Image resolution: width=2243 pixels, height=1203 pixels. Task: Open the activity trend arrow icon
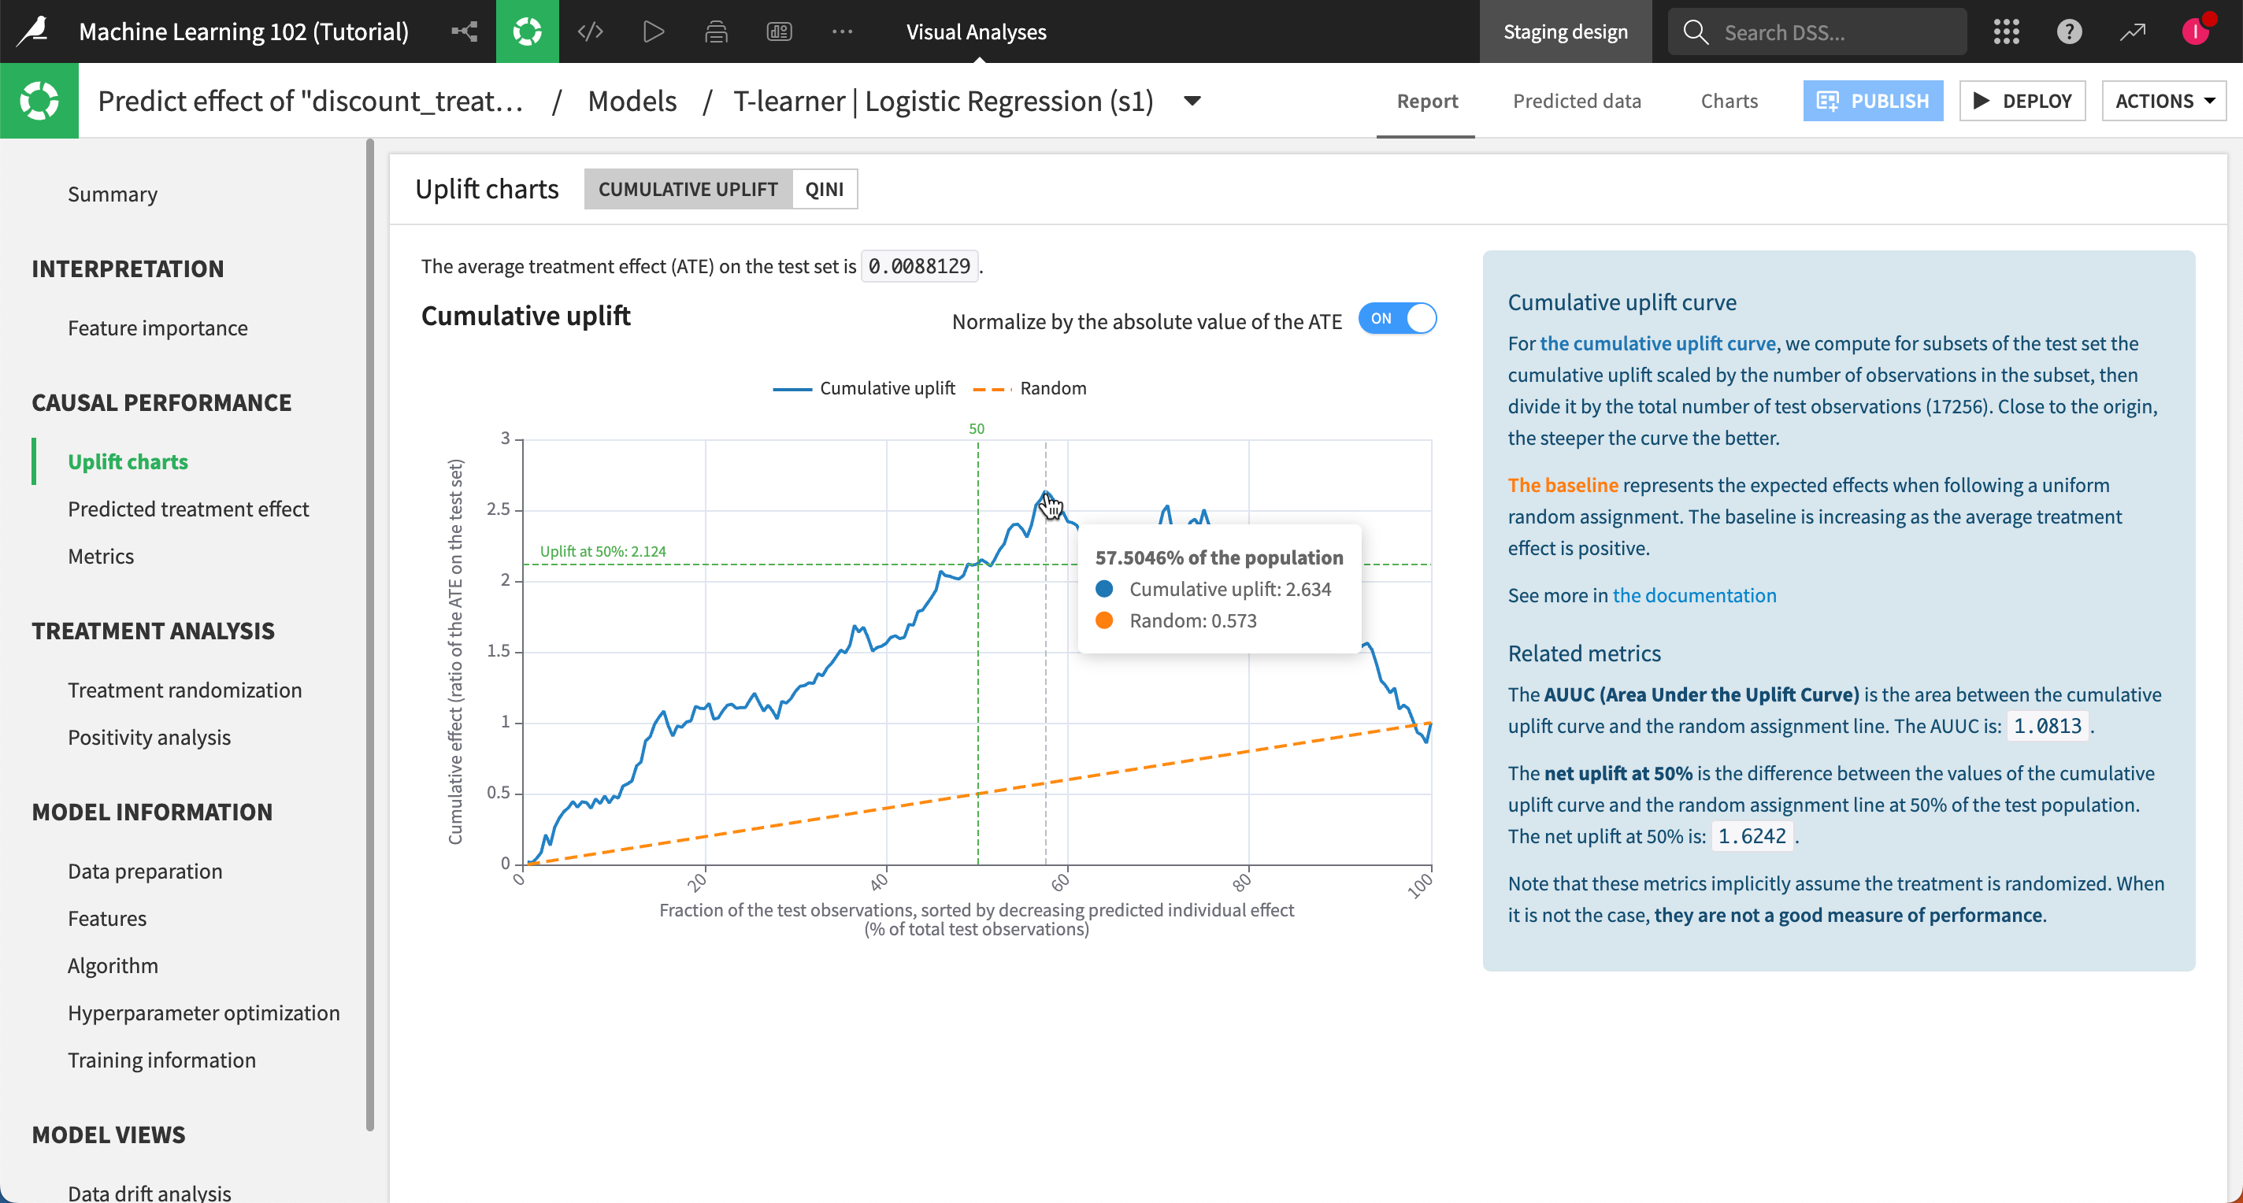tap(2131, 31)
